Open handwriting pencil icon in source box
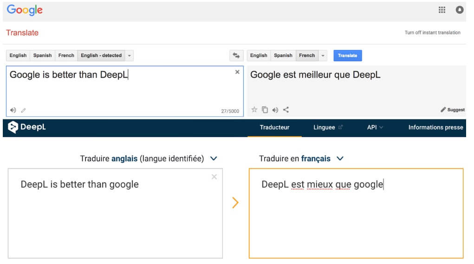This screenshot has width=474, height=264. pos(24,110)
